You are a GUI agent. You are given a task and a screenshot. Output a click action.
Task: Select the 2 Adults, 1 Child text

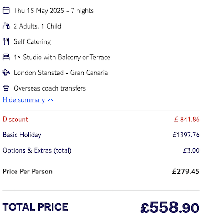click(x=37, y=26)
